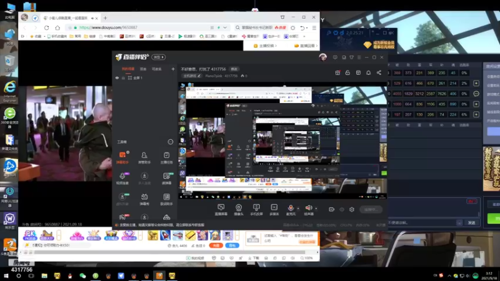Expand the 直播回看 link arrow

pos(316,46)
